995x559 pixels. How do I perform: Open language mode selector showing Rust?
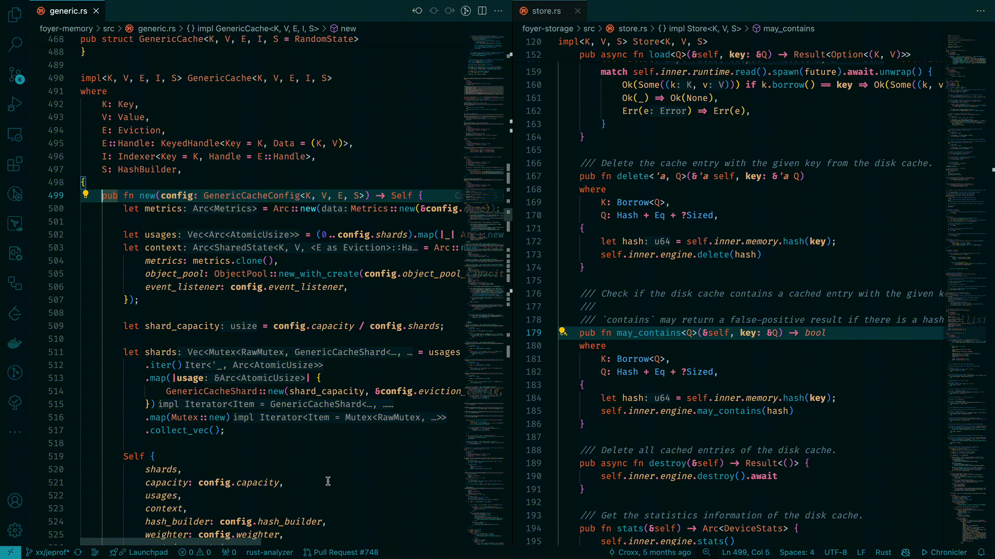tap(883, 552)
